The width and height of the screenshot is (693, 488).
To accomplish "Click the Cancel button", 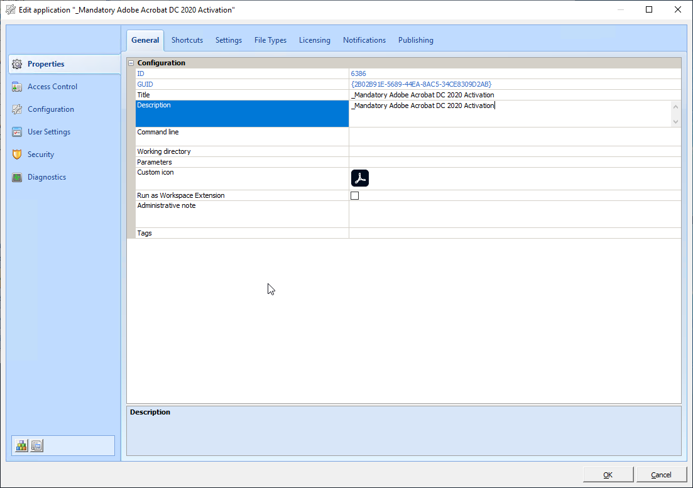I will [661, 475].
